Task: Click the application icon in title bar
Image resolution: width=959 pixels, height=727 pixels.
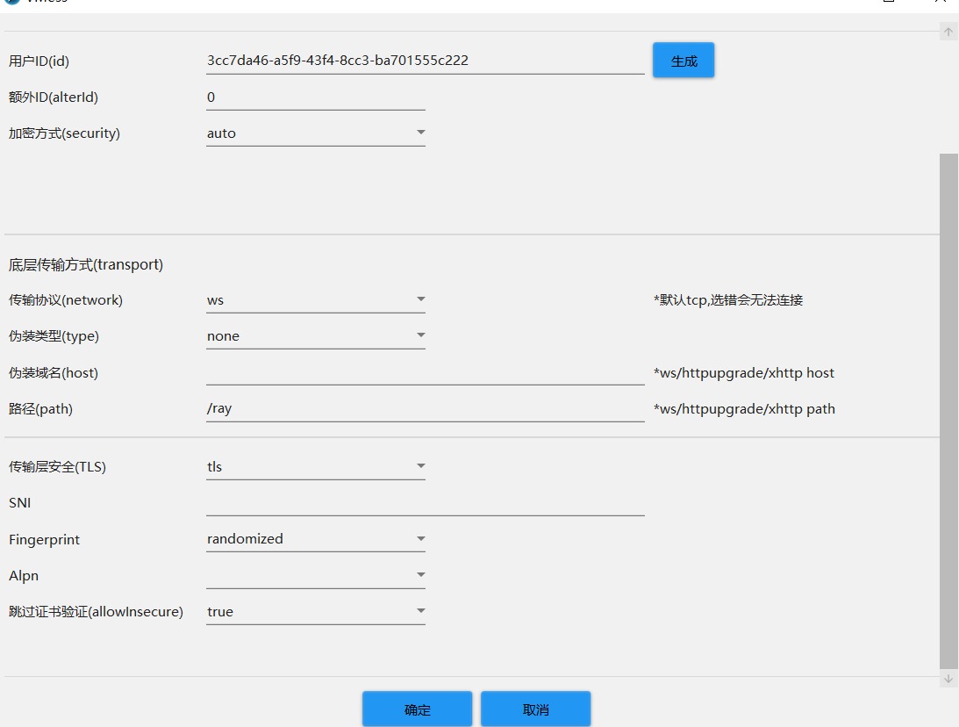Action: [x=12, y=3]
